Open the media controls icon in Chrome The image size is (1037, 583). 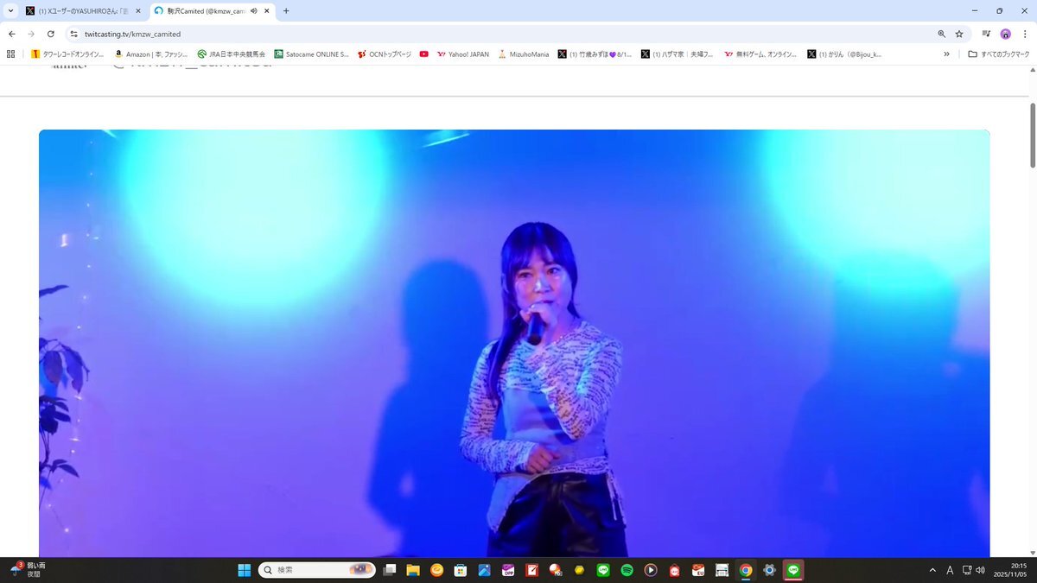click(986, 34)
